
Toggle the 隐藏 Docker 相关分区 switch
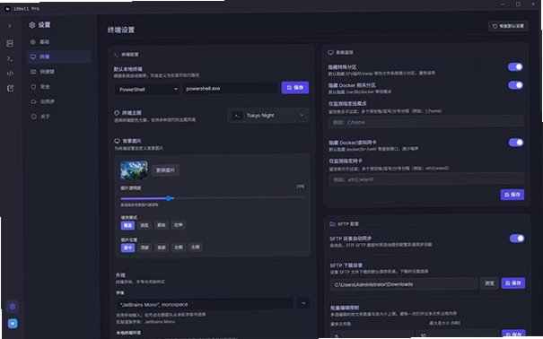click(x=516, y=85)
